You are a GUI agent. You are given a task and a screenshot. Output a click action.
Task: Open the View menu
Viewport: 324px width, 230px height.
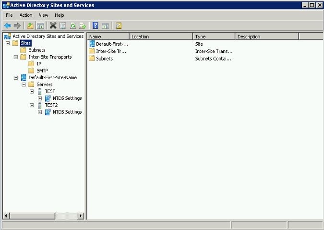[44, 15]
